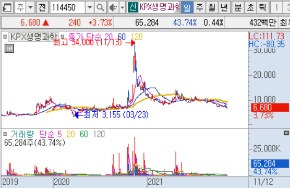The image size is (290, 188).
Task: Select the 120-day moving average legend
Action: [137, 37]
